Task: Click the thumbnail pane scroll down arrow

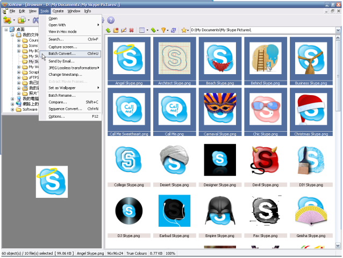Action: click(338, 246)
